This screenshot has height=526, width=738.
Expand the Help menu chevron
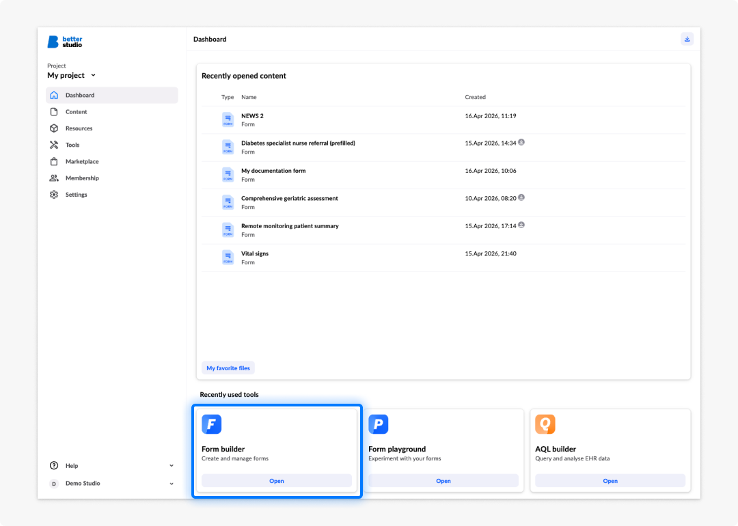172,466
